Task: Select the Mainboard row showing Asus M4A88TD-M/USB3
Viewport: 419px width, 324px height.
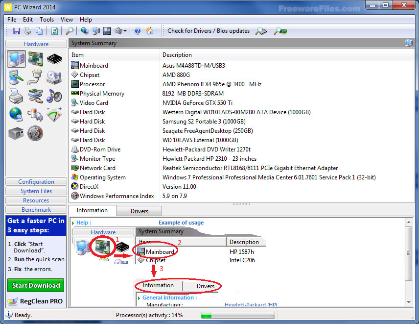Action: (242, 66)
